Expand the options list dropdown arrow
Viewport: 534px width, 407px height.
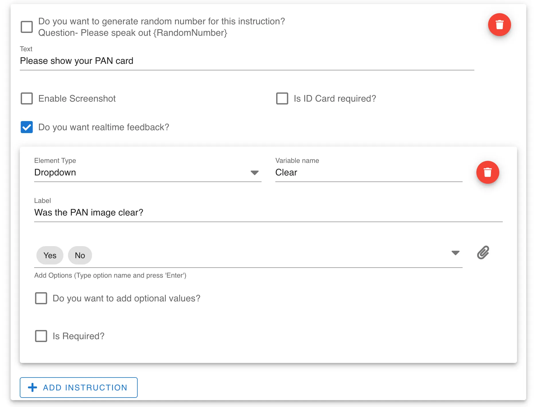455,253
